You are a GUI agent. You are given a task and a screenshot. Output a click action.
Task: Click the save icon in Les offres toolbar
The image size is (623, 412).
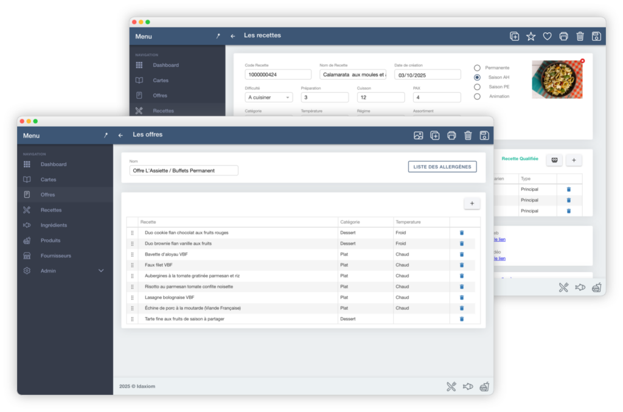click(484, 136)
